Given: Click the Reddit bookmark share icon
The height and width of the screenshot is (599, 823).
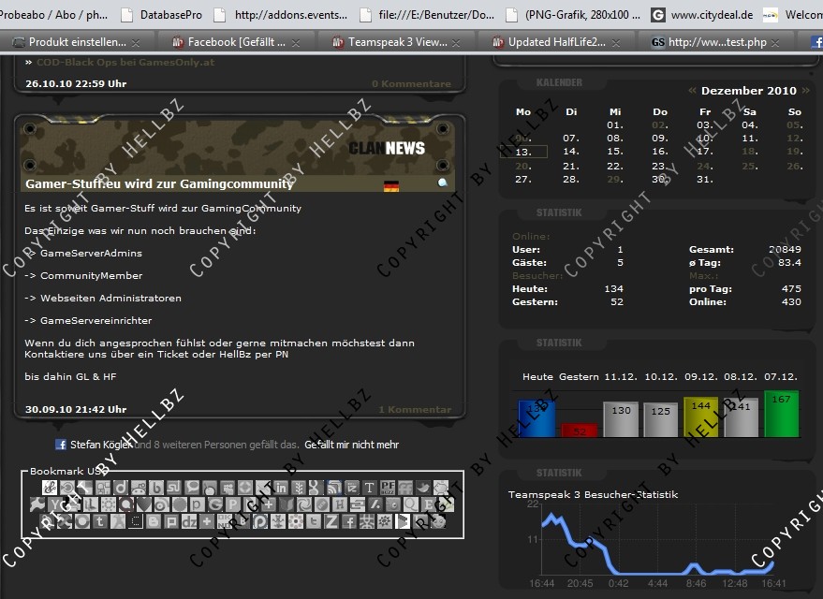Looking at the screenshot, I should point(139,488).
